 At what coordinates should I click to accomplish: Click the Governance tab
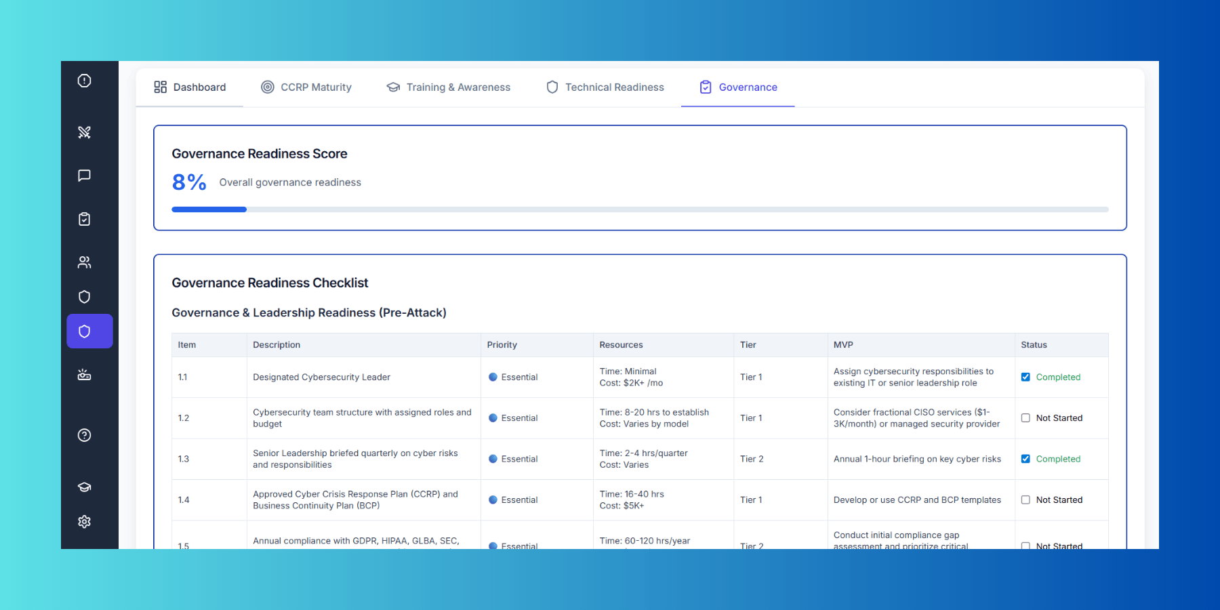[738, 87]
